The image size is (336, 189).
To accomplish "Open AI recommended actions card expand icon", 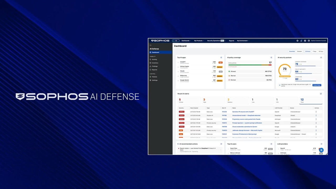I will click(221, 144).
